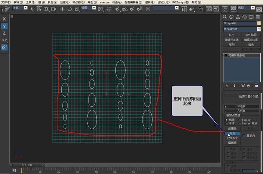Screen dimensions: 263x174
Task: Switch to the Create panel tab
Action: click(224, 17)
